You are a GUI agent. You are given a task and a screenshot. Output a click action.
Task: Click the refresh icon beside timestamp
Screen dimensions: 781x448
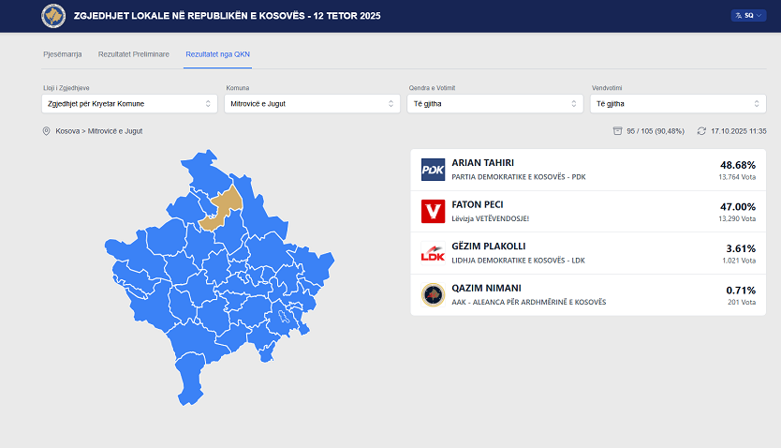pos(701,131)
